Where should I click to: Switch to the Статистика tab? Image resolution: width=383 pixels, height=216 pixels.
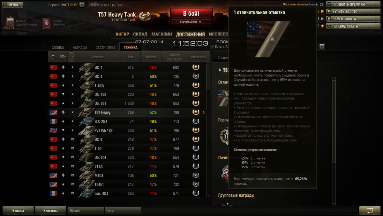point(105,47)
